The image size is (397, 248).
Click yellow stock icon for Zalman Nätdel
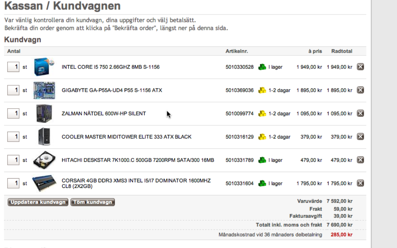coord(262,113)
